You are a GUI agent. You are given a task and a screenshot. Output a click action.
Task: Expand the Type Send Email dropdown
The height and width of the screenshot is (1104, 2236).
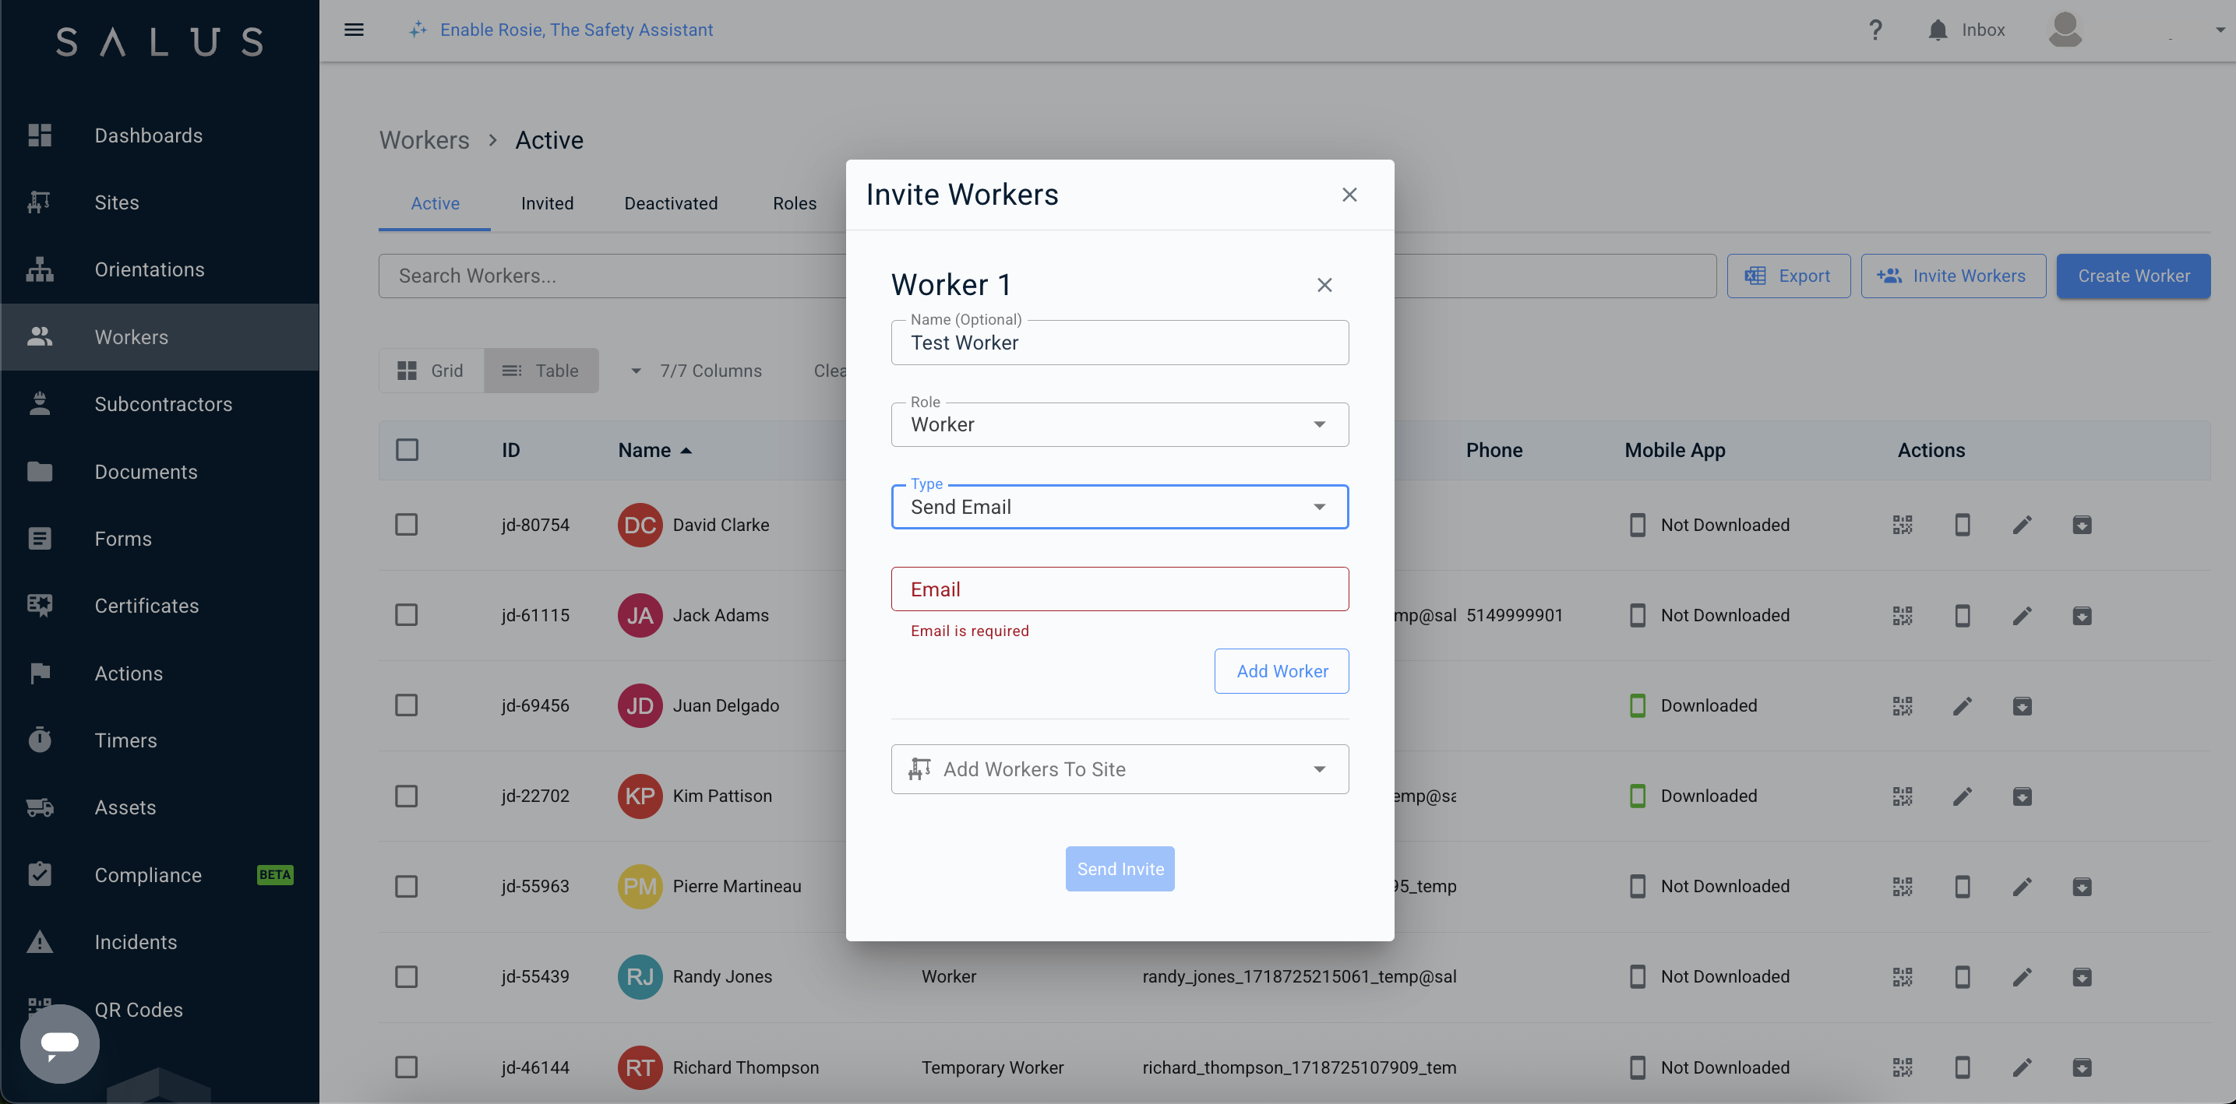coord(1120,507)
